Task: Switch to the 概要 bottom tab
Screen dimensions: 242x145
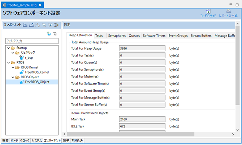Action: [5, 141]
